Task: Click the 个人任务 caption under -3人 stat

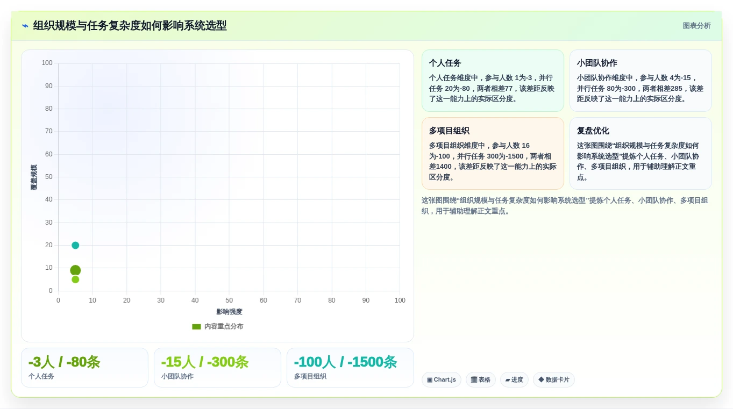Action: [x=41, y=377]
